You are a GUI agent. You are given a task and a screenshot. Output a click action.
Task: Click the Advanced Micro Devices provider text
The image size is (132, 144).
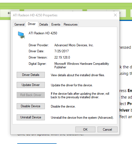click(74, 45)
